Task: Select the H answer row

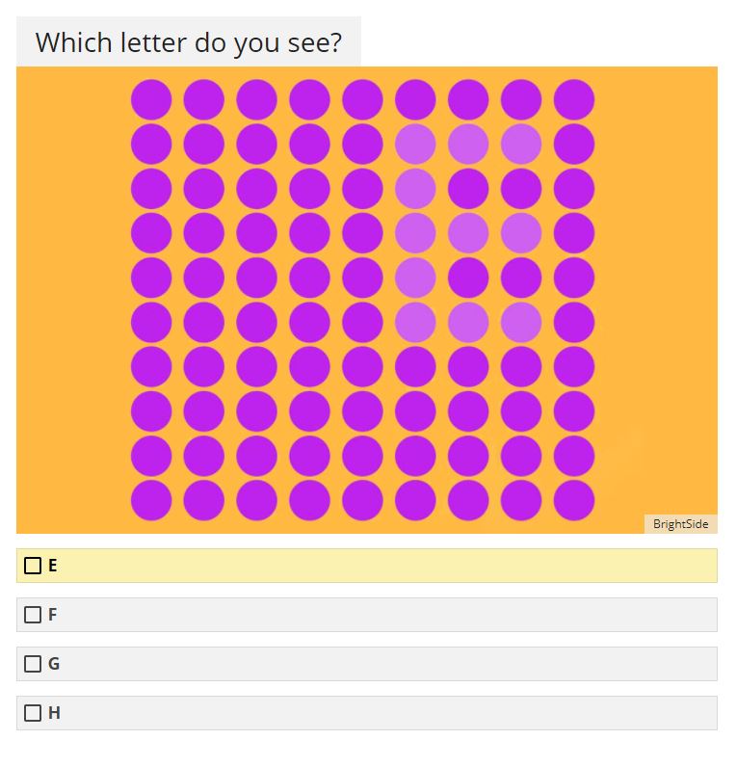Action: pos(367,713)
